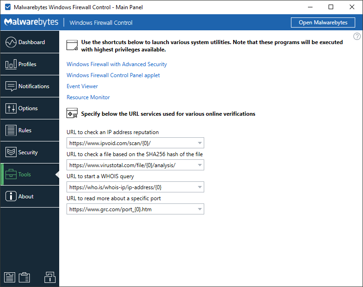
Task: Maximize the Main Panel window
Action: [331, 7]
